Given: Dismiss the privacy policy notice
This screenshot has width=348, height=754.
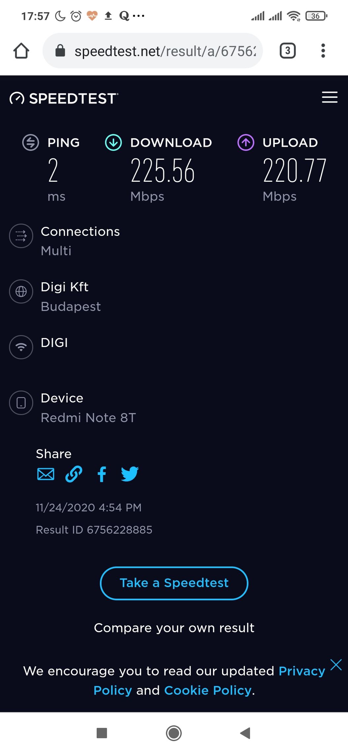Looking at the screenshot, I should point(336,665).
